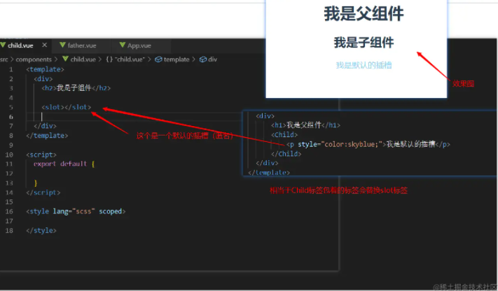Select the div breadcrumb segment
The height and width of the screenshot is (291, 498).
click(212, 59)
